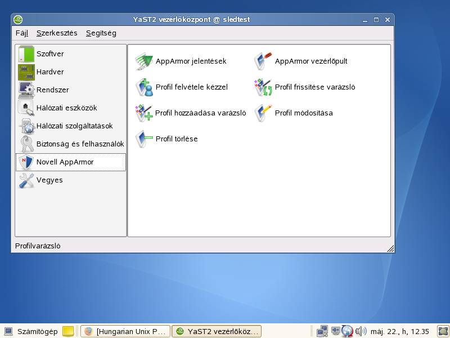Image resolution: width=450 pixels, height=338 pixels.
Task: Open the Szerkesztés menu
Action: [x=57, y=33]
